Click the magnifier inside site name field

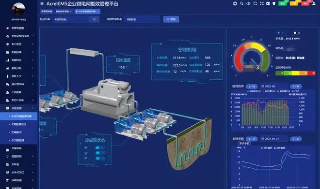tap(94, 19)
